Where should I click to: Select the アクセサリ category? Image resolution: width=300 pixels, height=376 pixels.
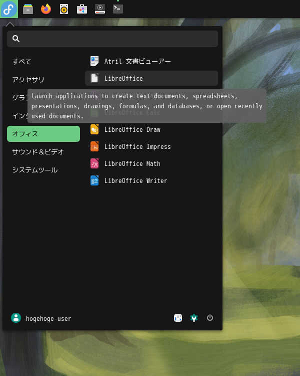[43, 80]
